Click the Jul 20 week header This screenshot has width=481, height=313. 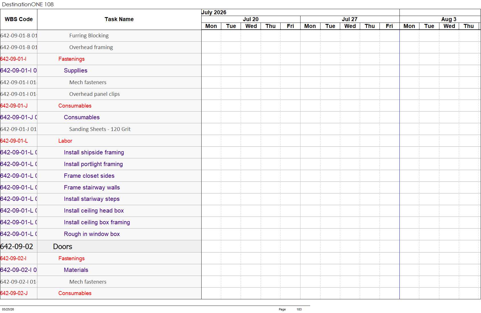pyautogui.click(x=251, y=19)
